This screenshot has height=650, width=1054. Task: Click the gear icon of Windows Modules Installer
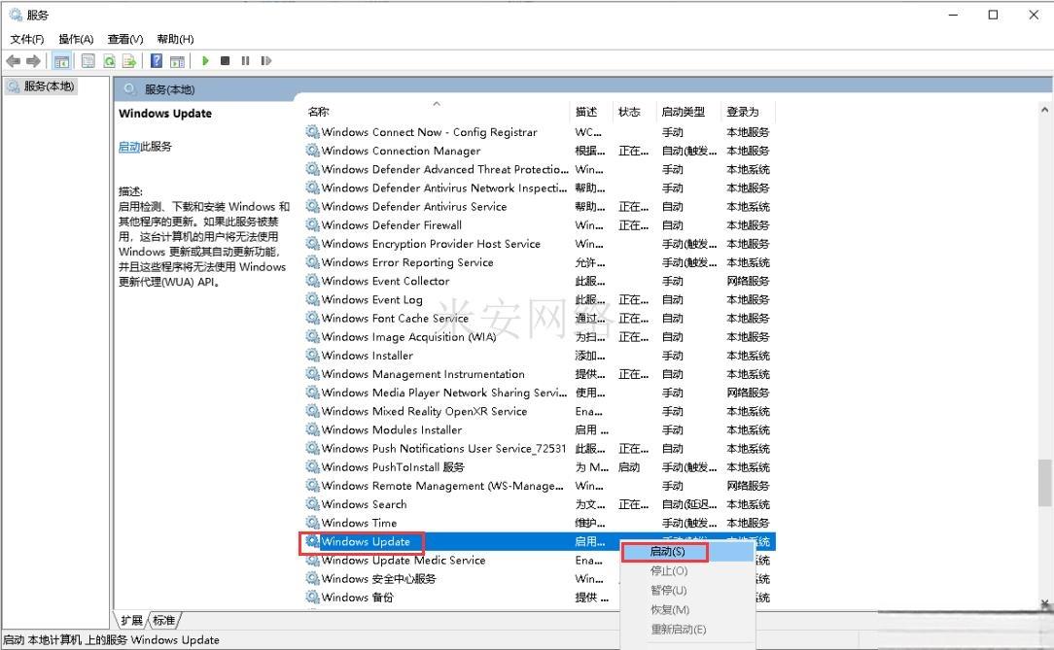[312, 429]
